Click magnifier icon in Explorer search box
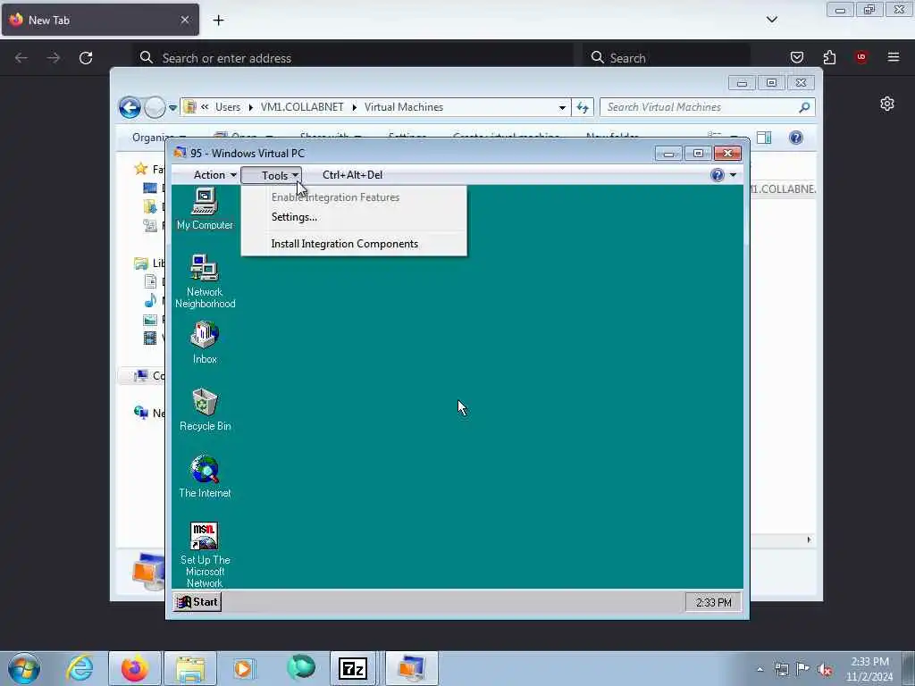This screenshot has width=915, height=686. (804, 107)
